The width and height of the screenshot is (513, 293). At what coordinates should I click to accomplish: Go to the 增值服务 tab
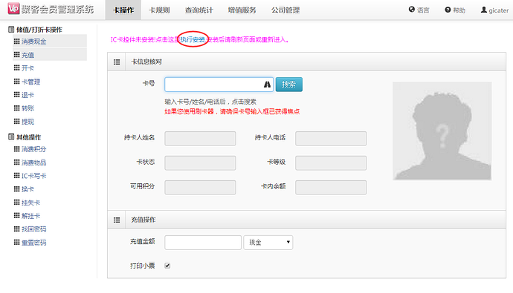(242, 10)
